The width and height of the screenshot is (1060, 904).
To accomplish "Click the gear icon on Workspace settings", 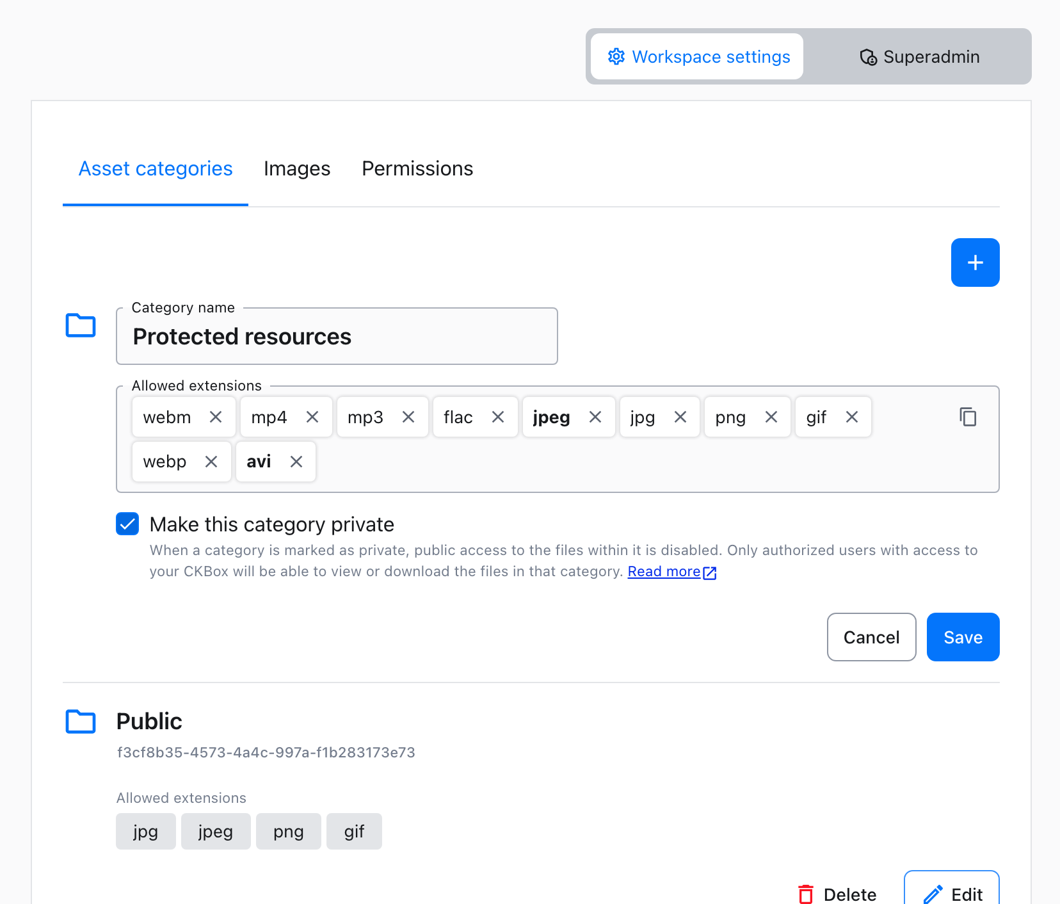I will [616, 56].
